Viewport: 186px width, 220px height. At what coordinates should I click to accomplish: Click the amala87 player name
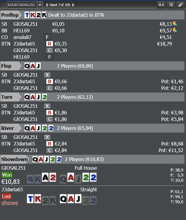(x=22, y=37)
